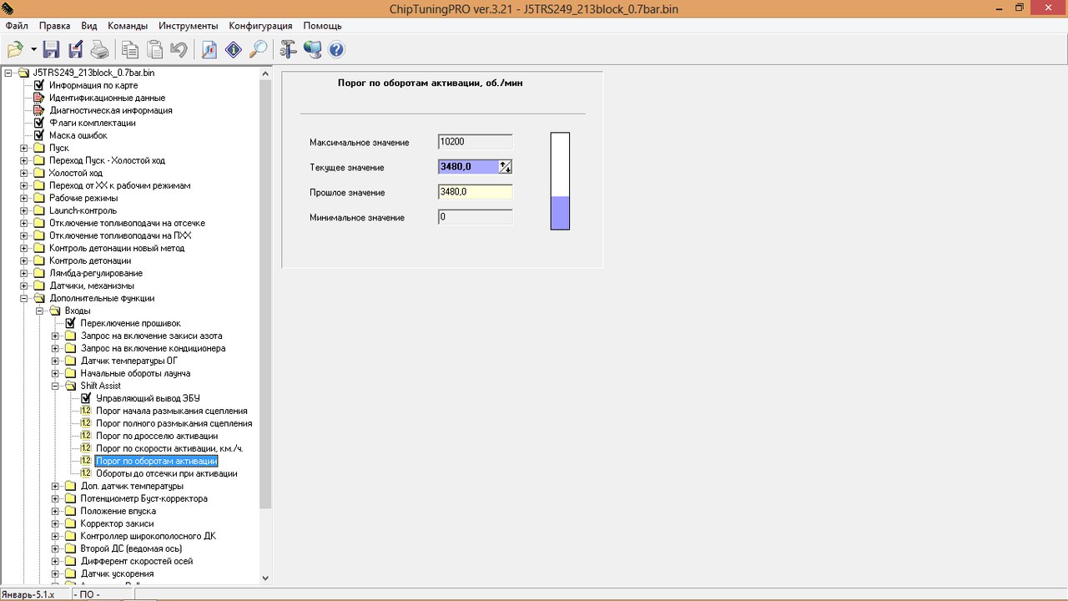Click the Лямбда-регулирование folder label
Screen dimensions: 1068x601
[96, 273]
